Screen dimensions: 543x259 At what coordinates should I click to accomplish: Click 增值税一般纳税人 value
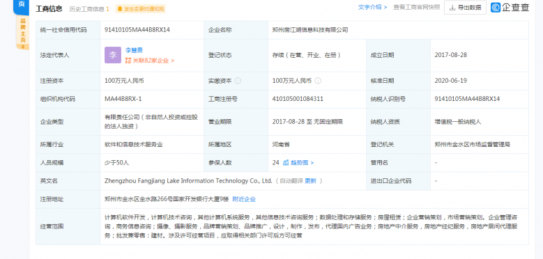458,122
